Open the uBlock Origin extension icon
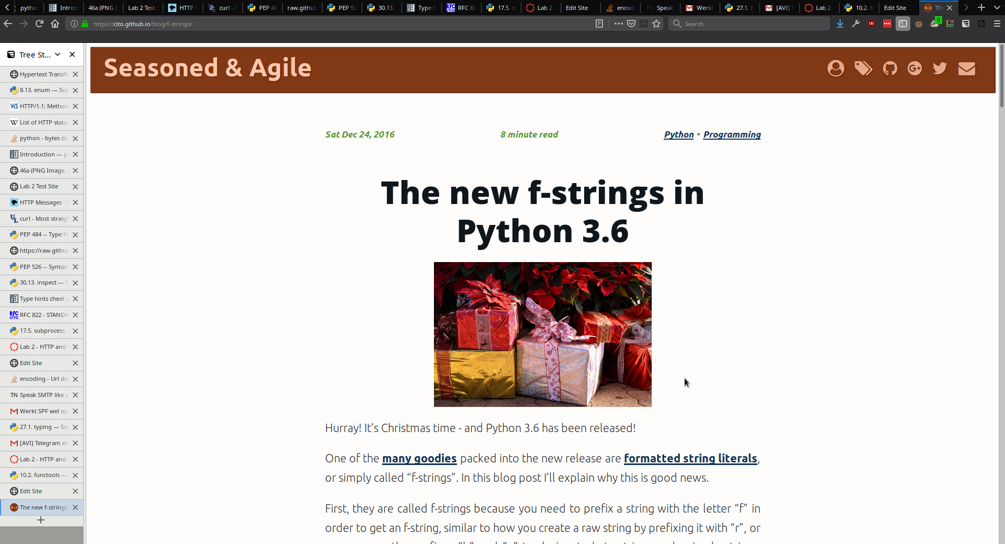Screen dimensions: 1005x544 [x=872, y=24]
